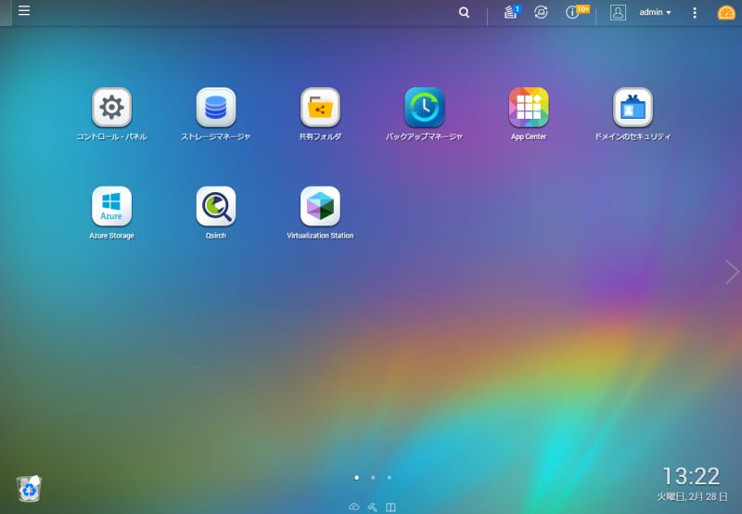Screen dimensions: 742x514
Task: Open ストレージマネージャ app
Action: (216, 108)
